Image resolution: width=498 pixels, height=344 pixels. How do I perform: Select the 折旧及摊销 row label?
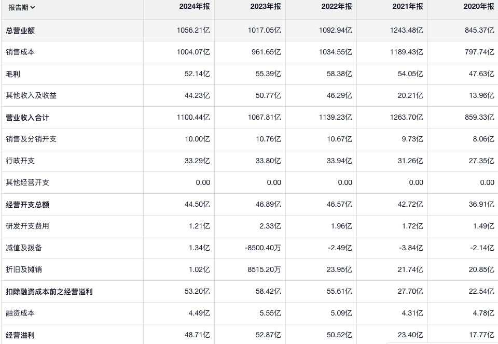24,270
